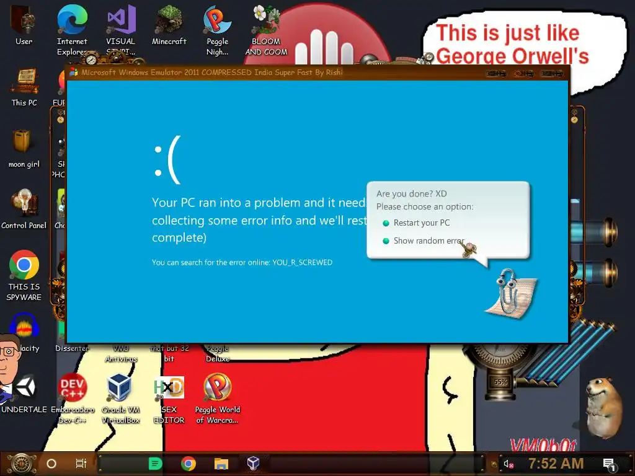
Task: Open the notification center icon
Action: coord(609,464)
